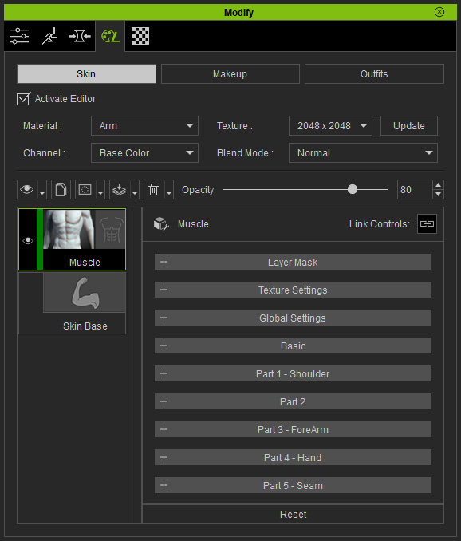Click the duplicate layer page icon

61,189
